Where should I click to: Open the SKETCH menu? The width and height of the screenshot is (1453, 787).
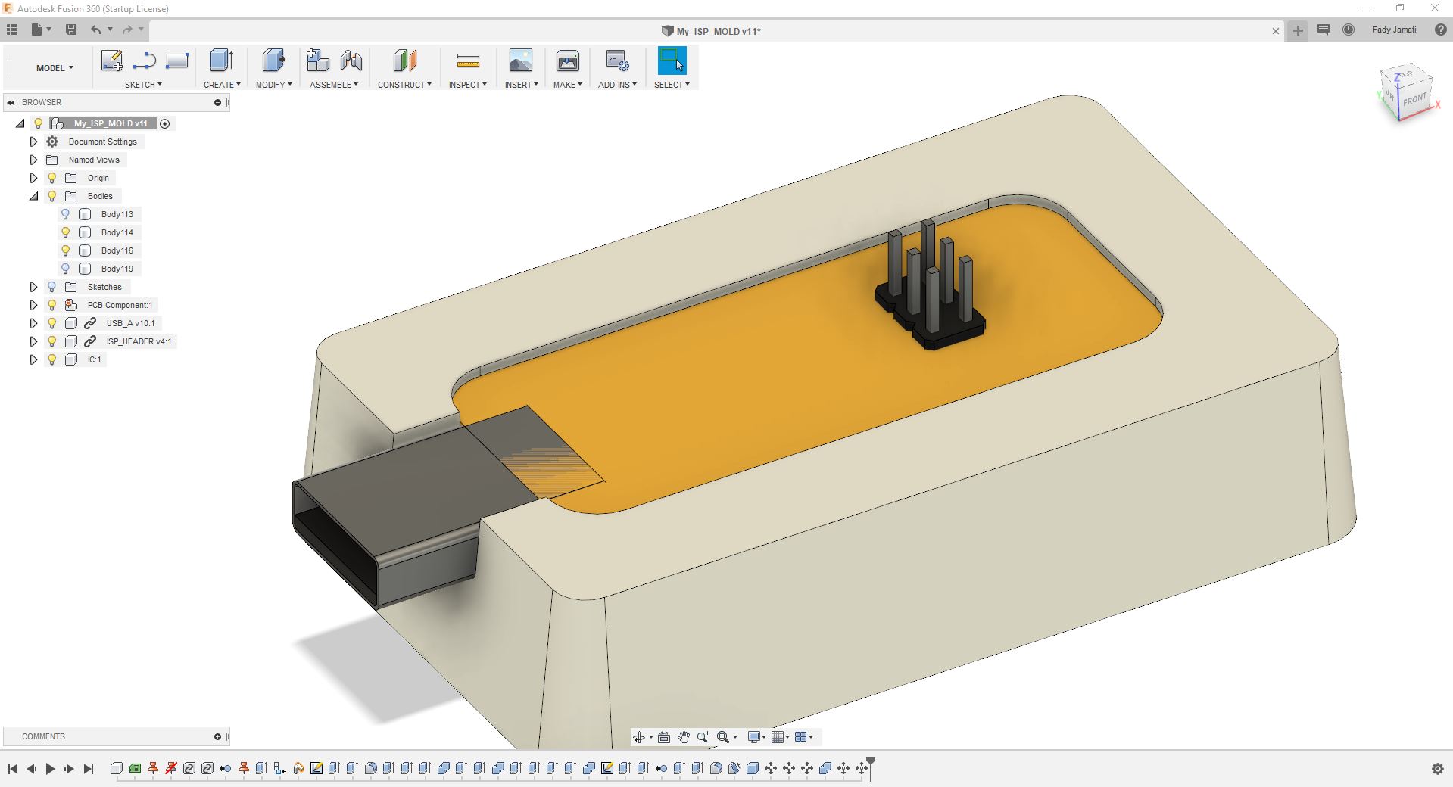pos(143,85)
